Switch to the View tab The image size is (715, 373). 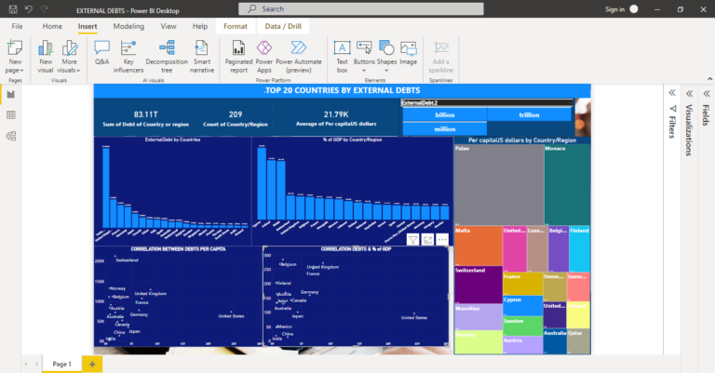[x=169, y=26]
